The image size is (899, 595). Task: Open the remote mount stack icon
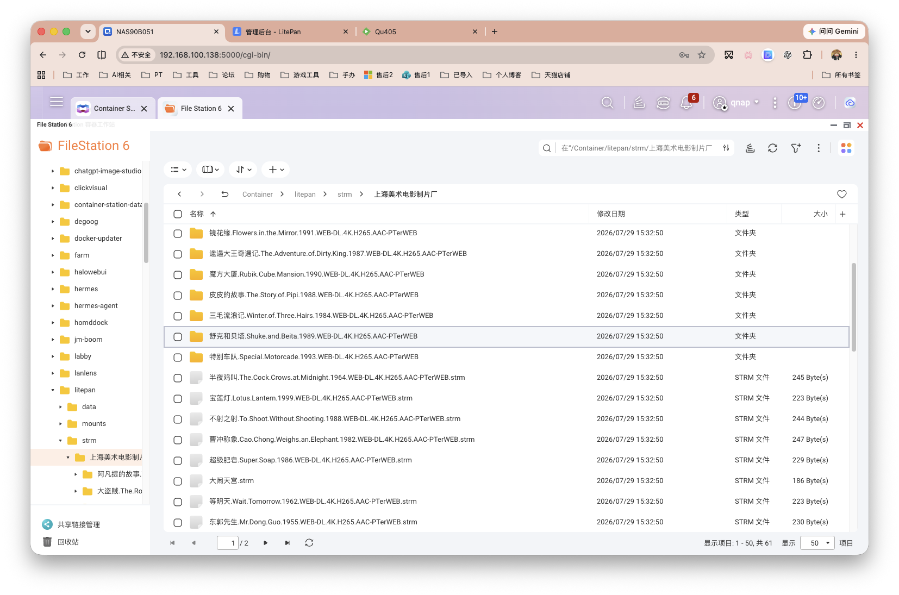750,148
